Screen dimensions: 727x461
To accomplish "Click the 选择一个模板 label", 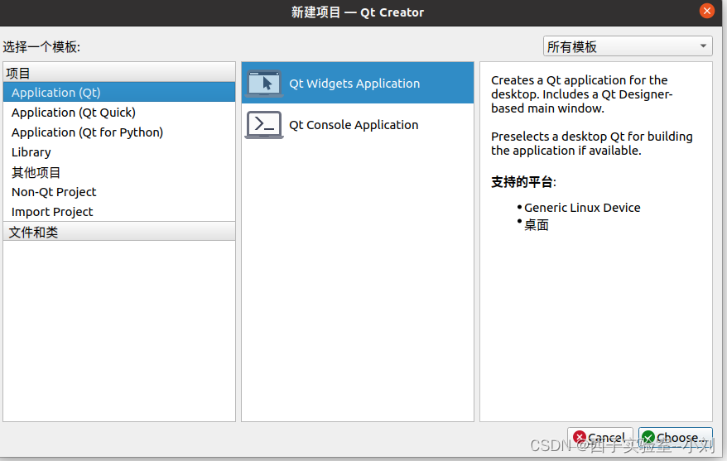I will tap(41, 47).
